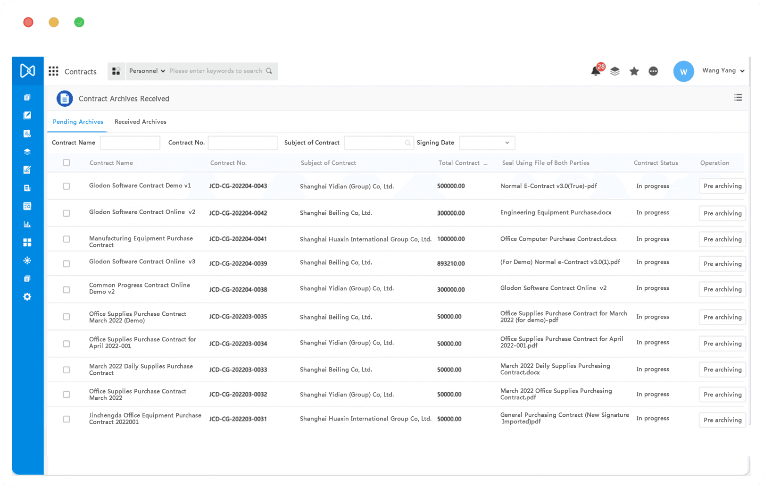The width and height of the screenshot is (764, 488).
Task: Open the news-page icon above the document search icon
Action: point(27,188)
